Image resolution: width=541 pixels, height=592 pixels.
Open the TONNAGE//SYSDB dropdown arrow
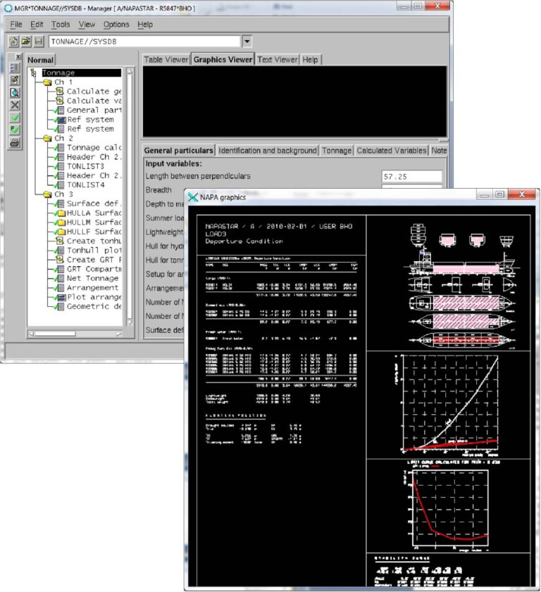pyautogui.click(x=247, y=41)
